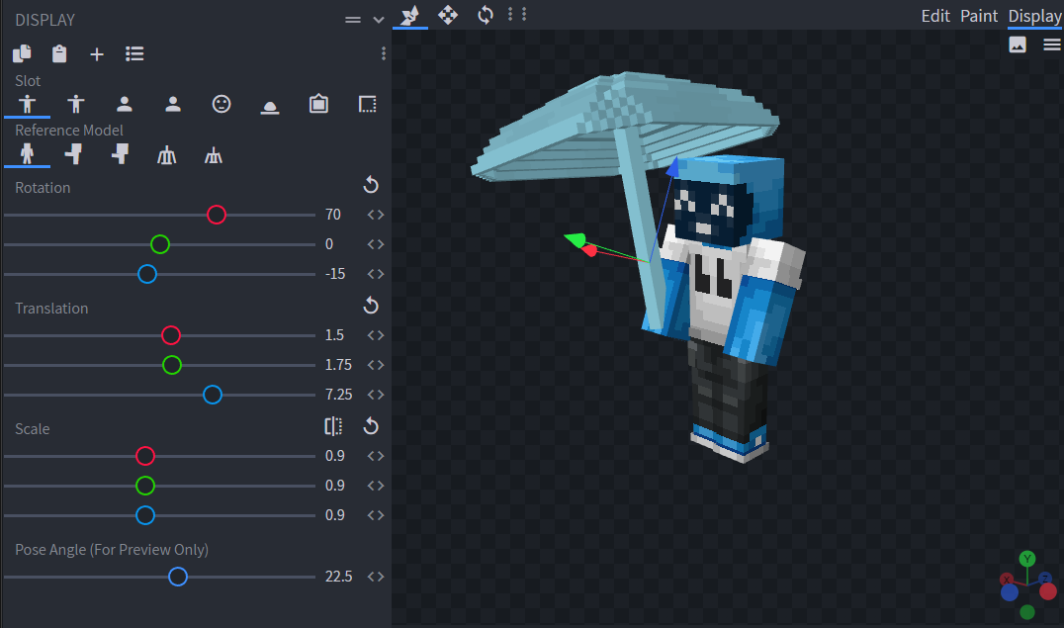This screenshot has height=628, width=1064.
Task: Reset the Translation values
Action: tap(371, 306)
